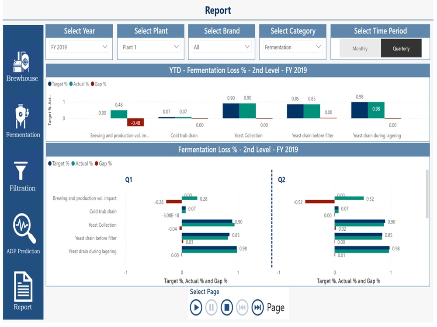Click Actual % legend in quarterly chart

pos(82,163)
